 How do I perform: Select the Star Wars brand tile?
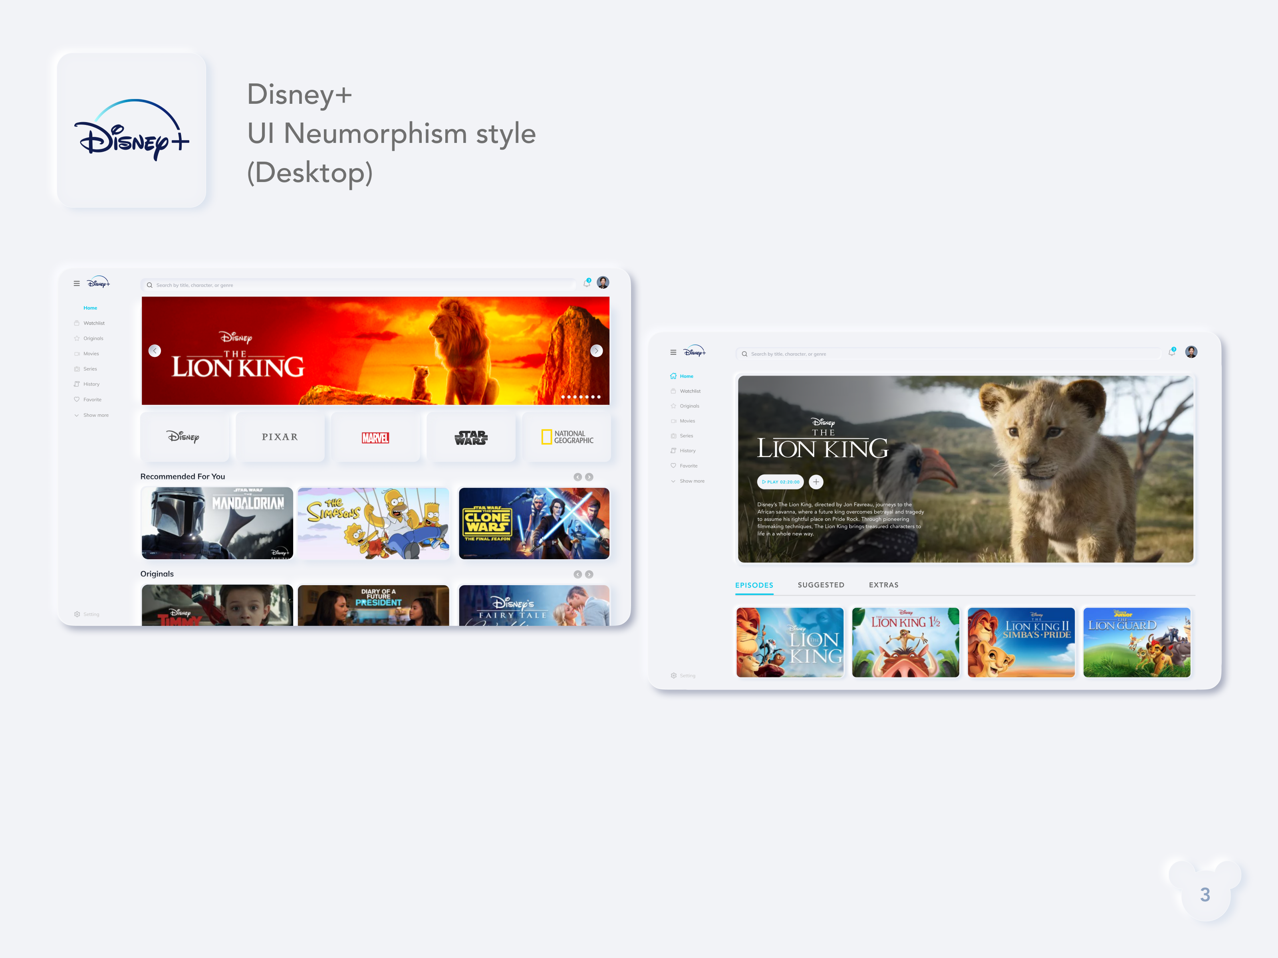[x=470, y=437]
